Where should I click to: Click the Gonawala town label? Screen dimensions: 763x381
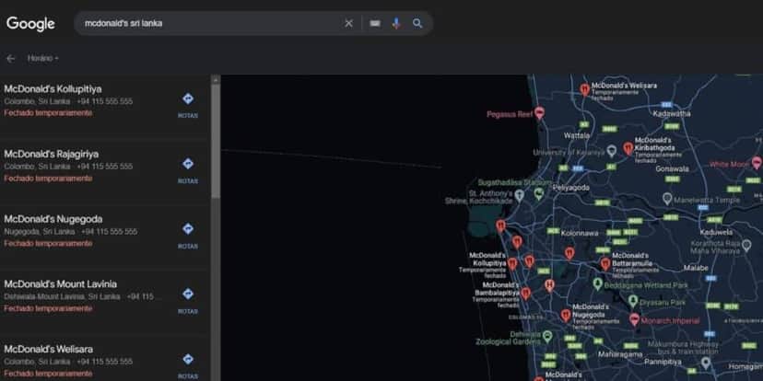[x=672, y=169]
